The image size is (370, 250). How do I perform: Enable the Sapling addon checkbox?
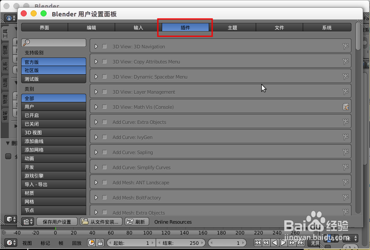coord(104,152)
